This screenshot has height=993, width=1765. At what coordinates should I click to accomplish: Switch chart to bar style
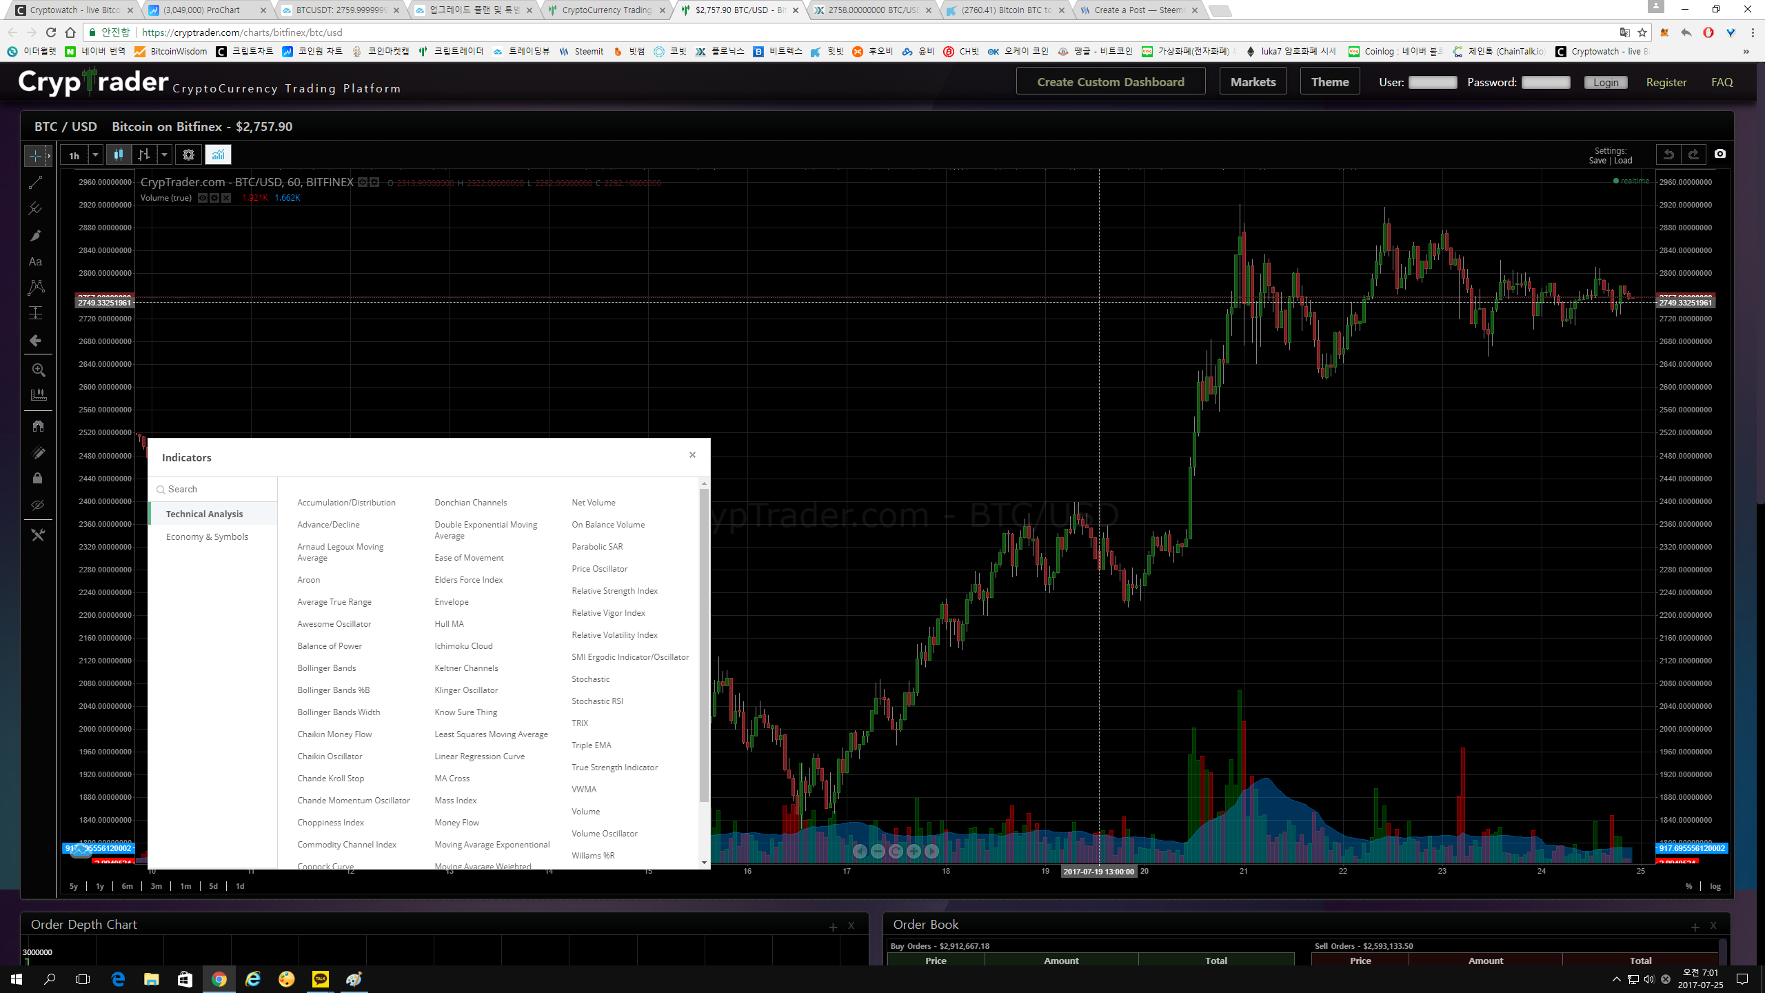coord(143,155)
